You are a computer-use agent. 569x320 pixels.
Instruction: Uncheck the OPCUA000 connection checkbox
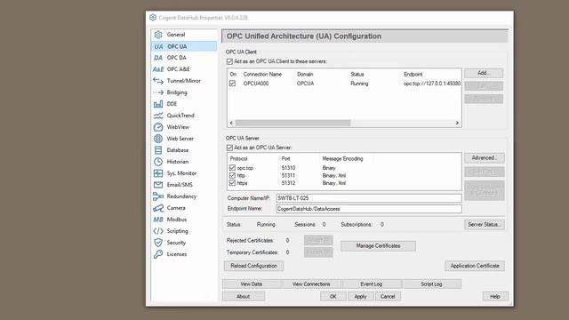coord(232,84)
